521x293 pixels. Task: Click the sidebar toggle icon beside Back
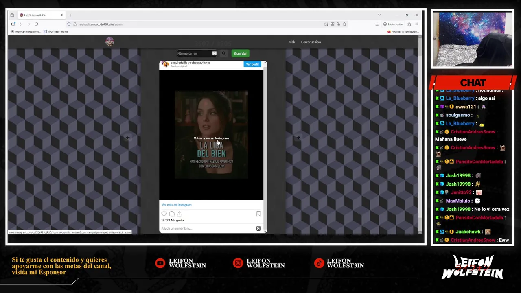pos(13,24)
